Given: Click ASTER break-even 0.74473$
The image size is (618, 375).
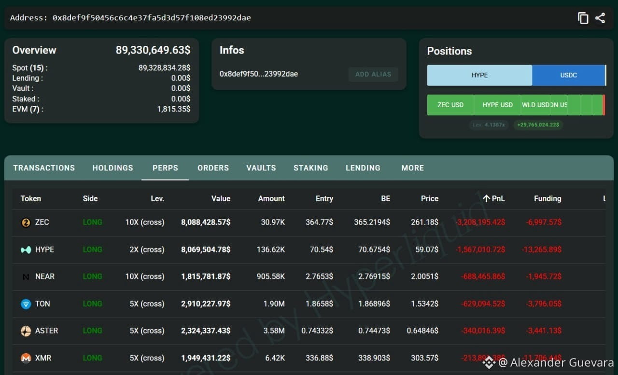Looking at the screenshot, I should pyautogui.click(x=374, y=331).
